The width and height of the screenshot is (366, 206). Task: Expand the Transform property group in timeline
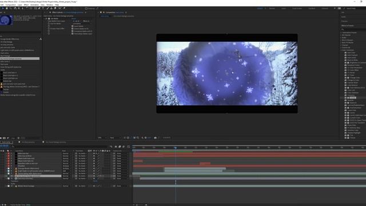(x=9, y=181)
